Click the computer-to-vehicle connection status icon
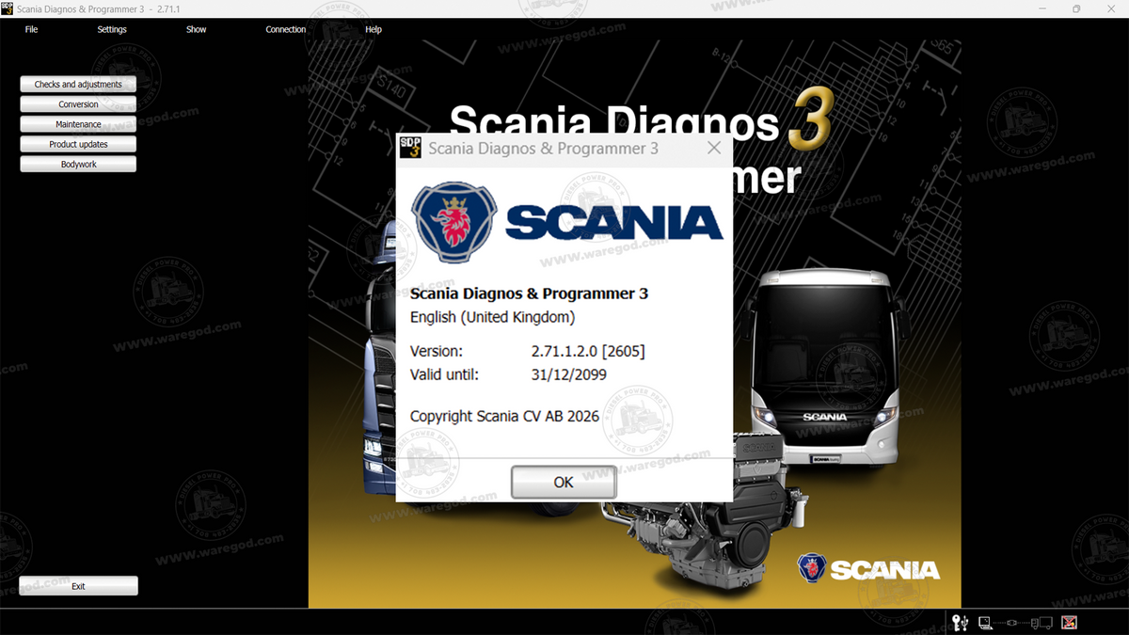Viewport: 1129px width, 635px height. point(1015,622)
